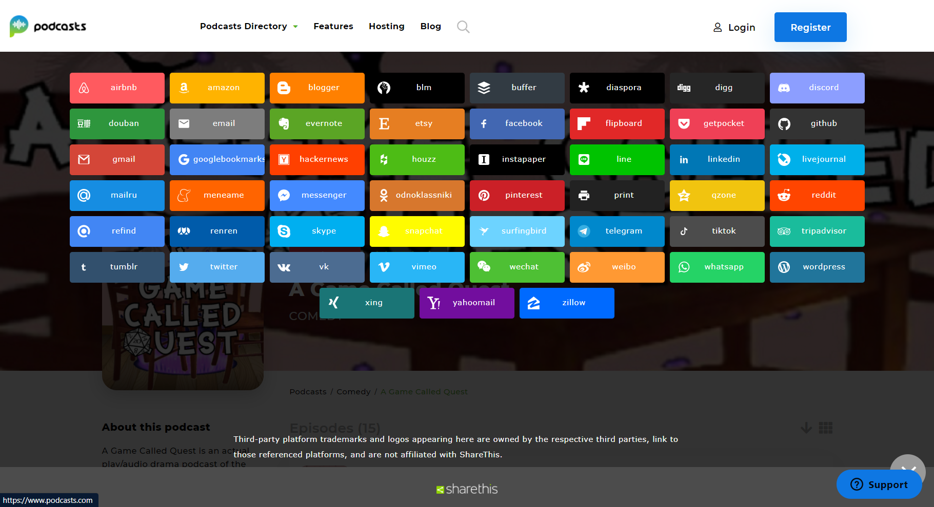Click the Gmail envelope icon
This screenshot has width=934, height=507.
point(84,160)
